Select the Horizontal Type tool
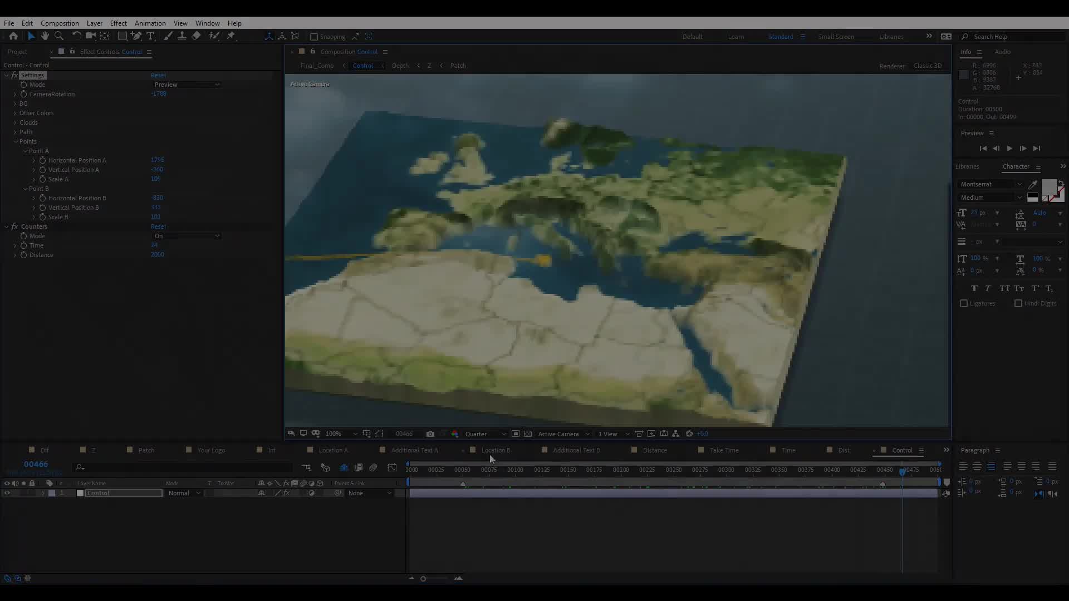The width and height of the screenshot is (1069, 601). 150,36
